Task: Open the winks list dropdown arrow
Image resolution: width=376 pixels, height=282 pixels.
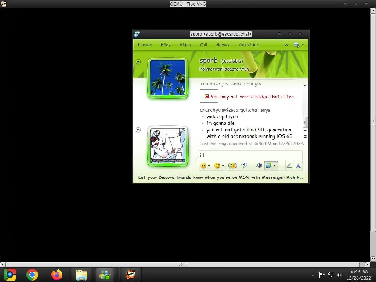Action: pyautogui.click(x=223, y=166)
